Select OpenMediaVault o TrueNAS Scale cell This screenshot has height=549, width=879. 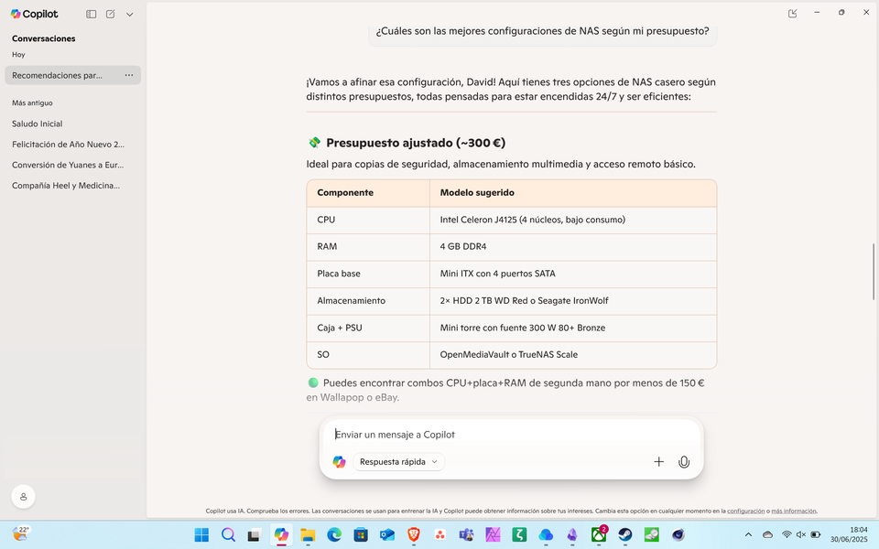[x=573, y=355]
